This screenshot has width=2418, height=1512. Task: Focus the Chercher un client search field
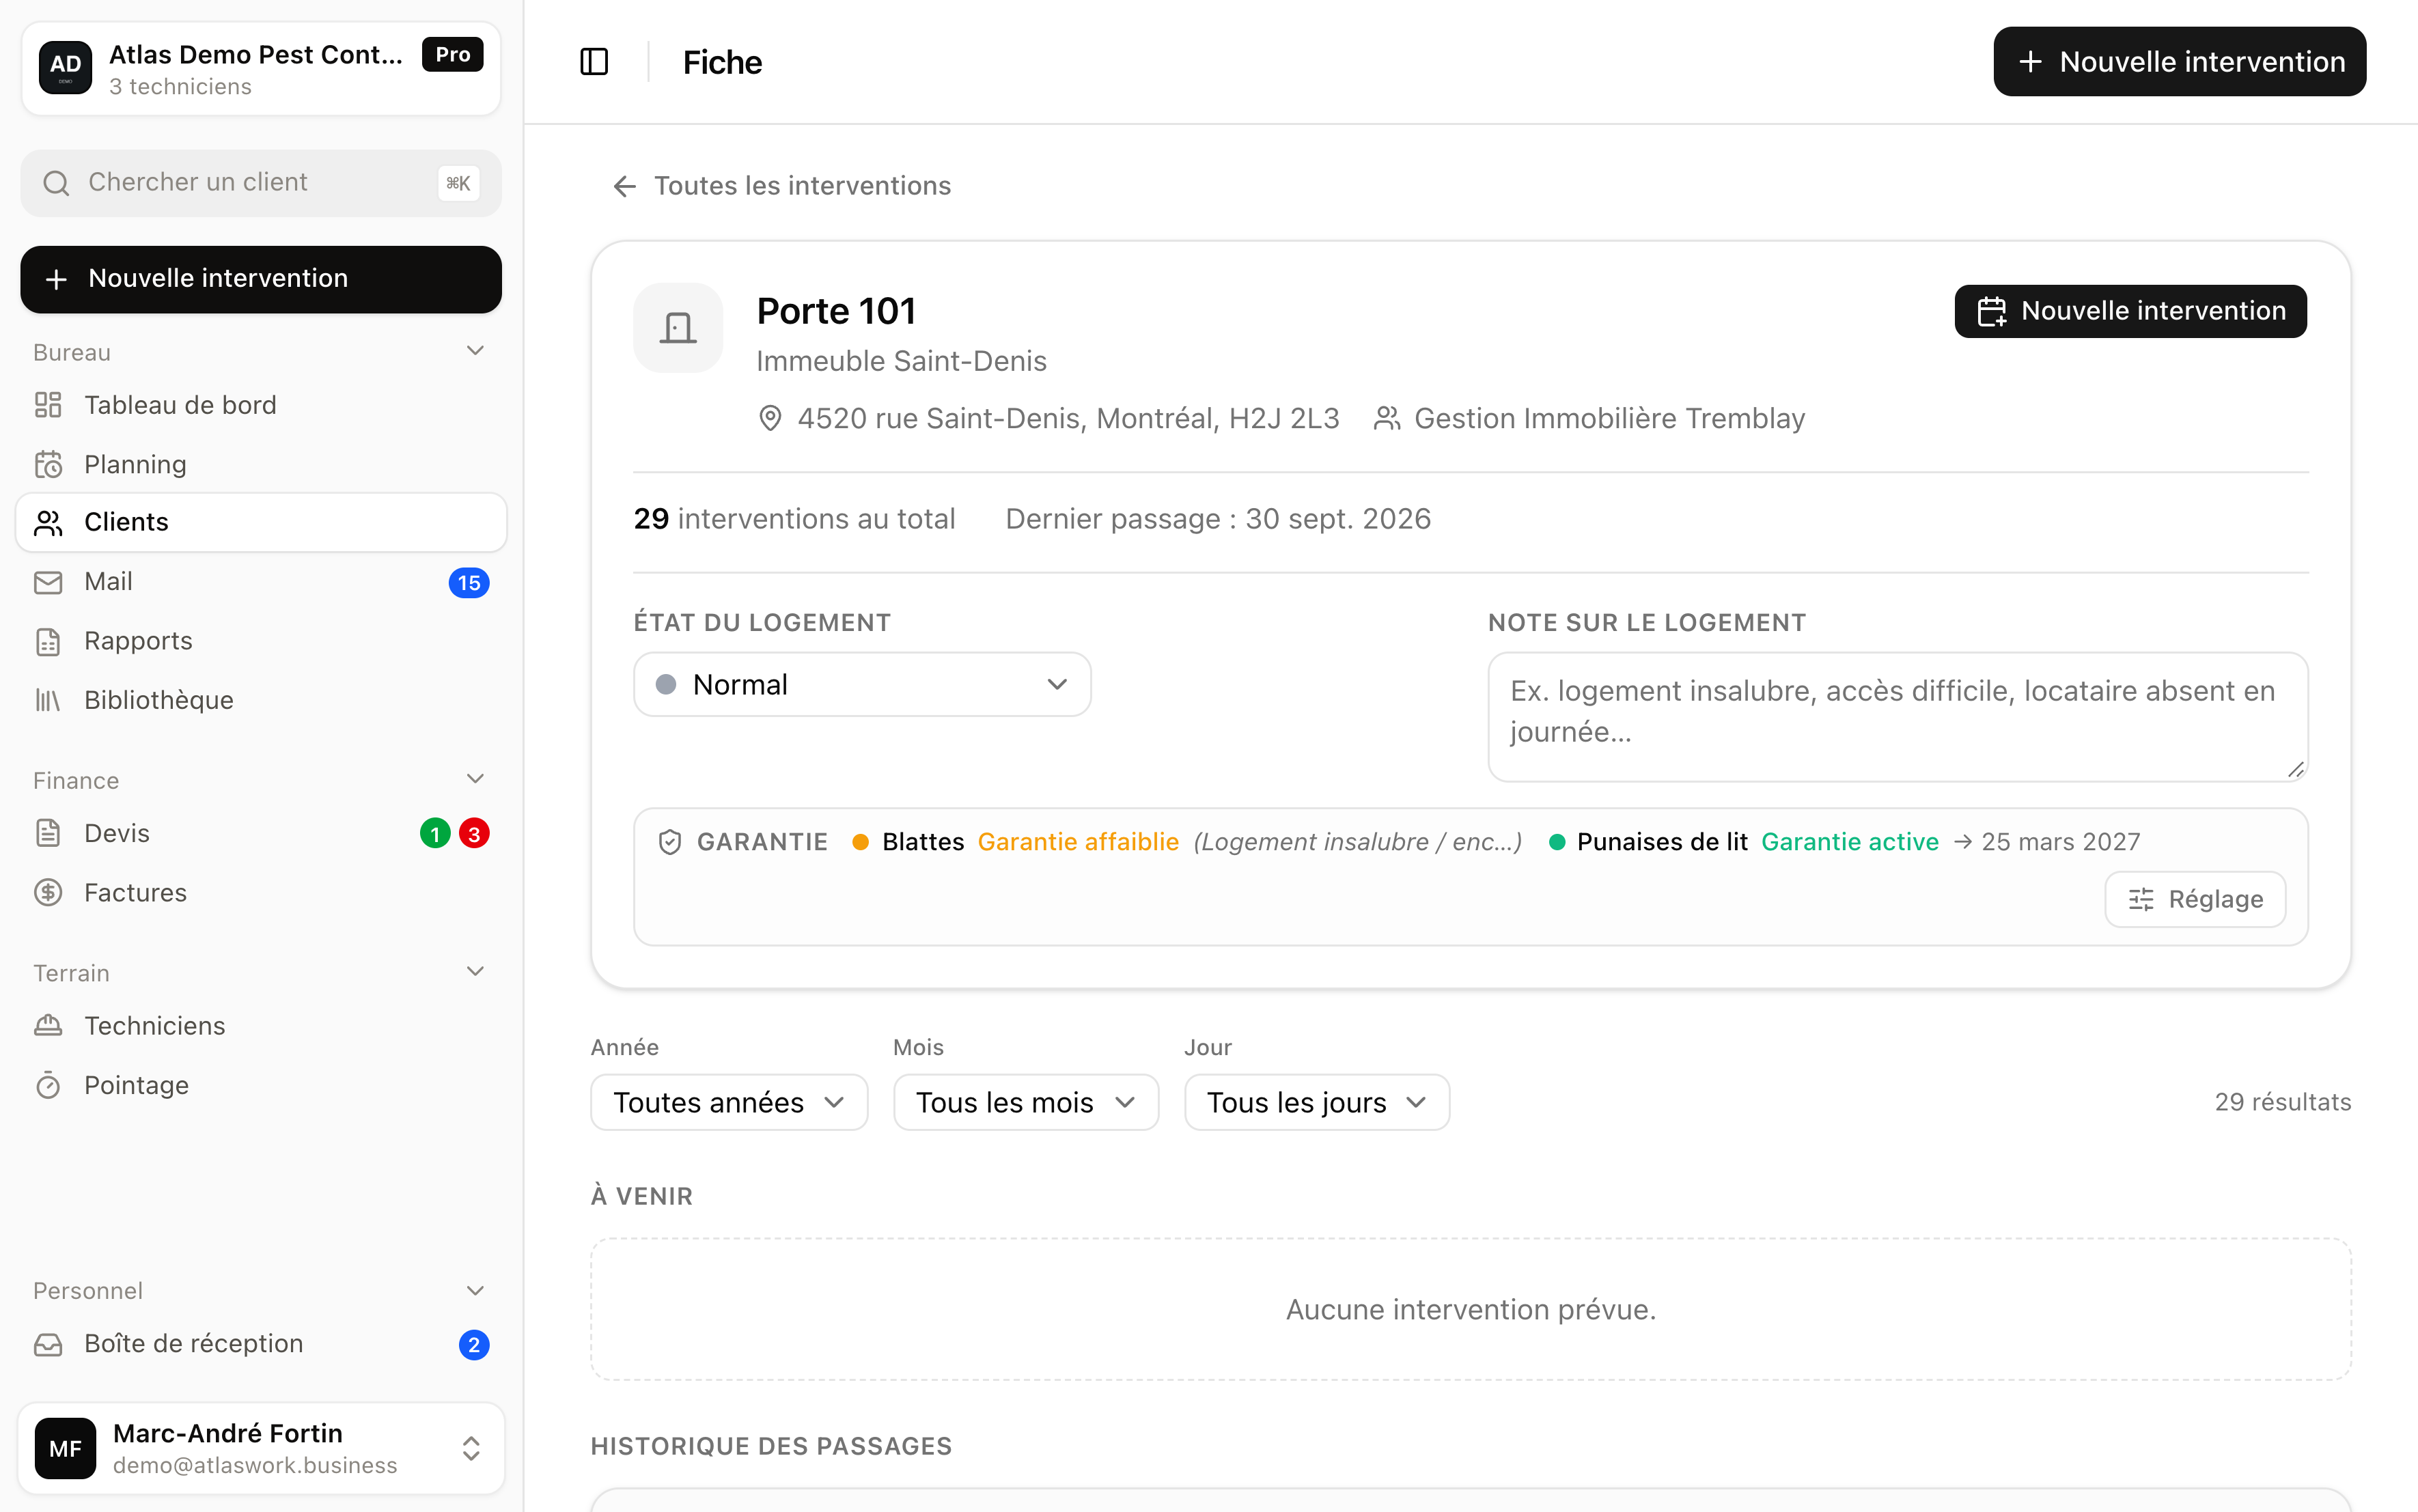(x=261, y=183)
